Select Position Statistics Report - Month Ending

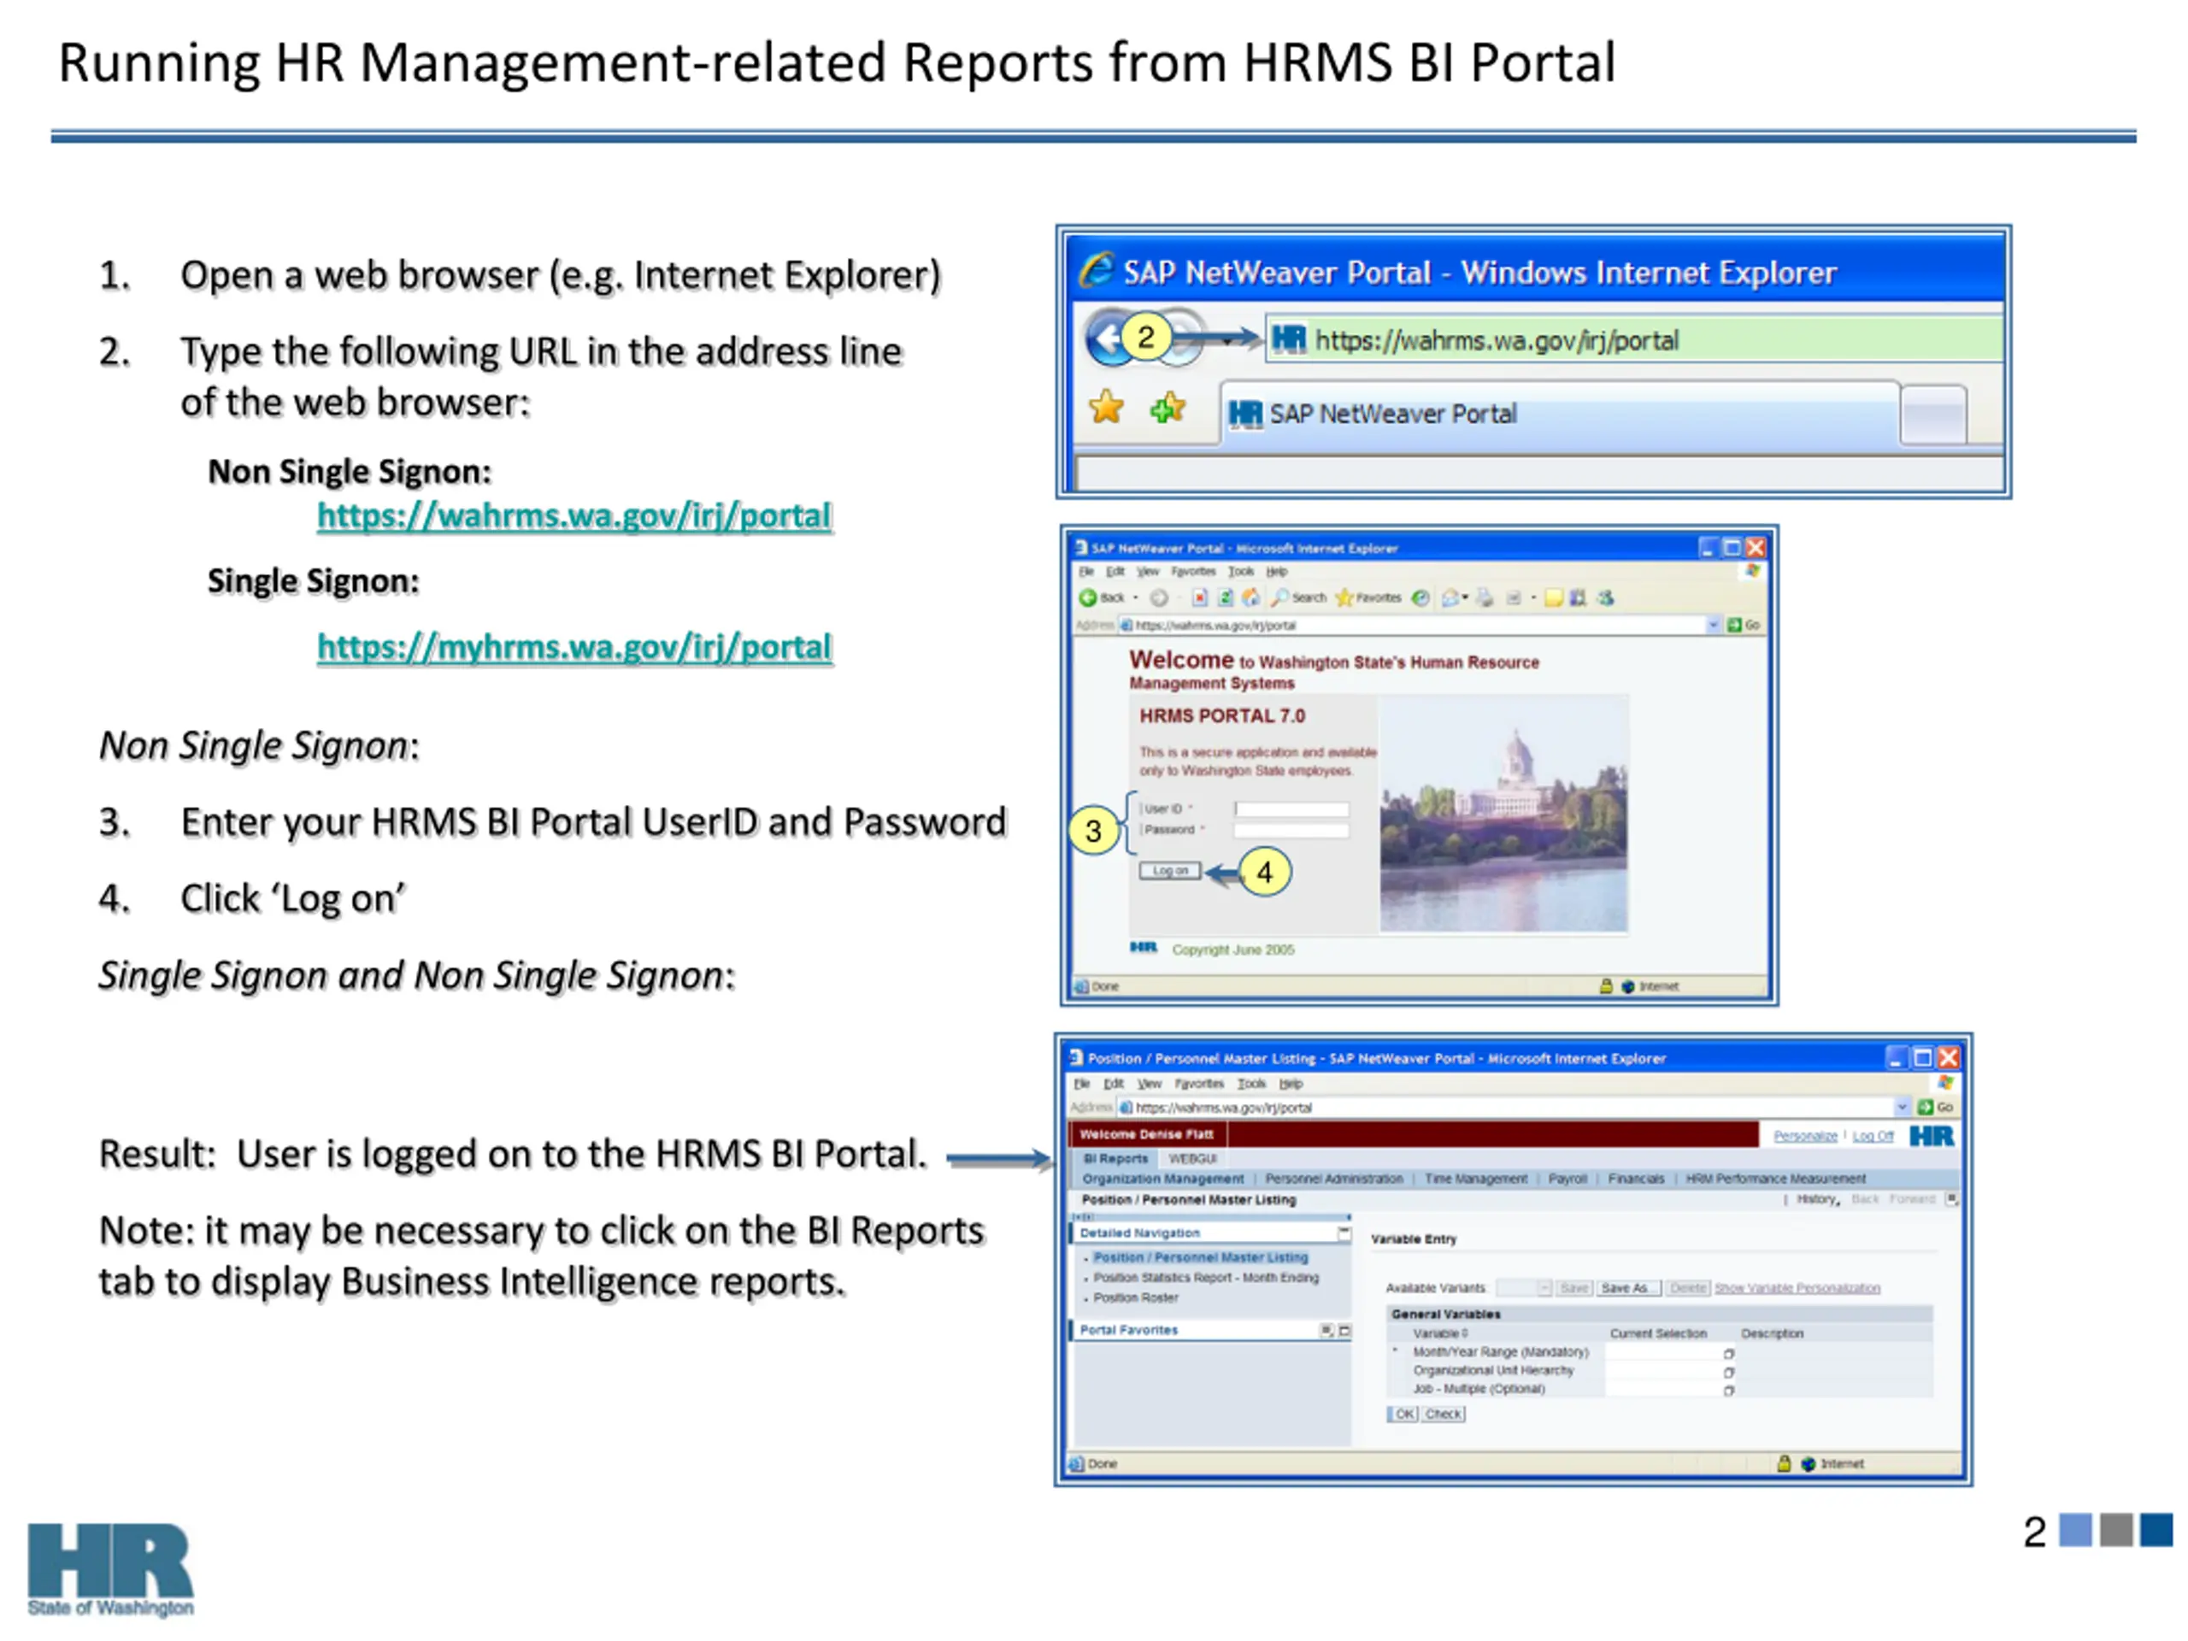coord(1206,1277)
